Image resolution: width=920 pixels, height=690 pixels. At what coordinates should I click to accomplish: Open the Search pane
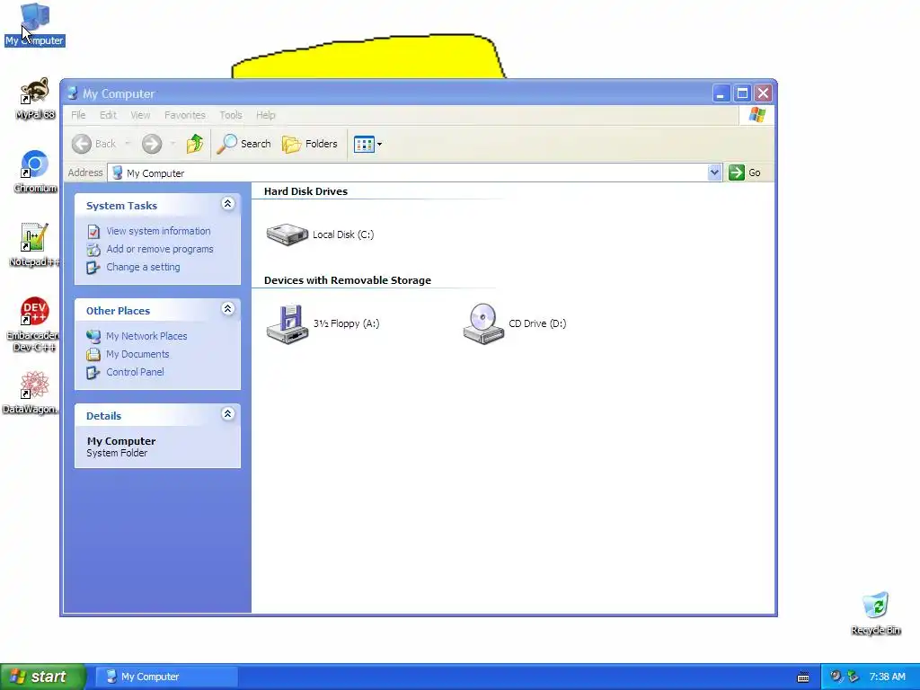(x=243, y=144)
